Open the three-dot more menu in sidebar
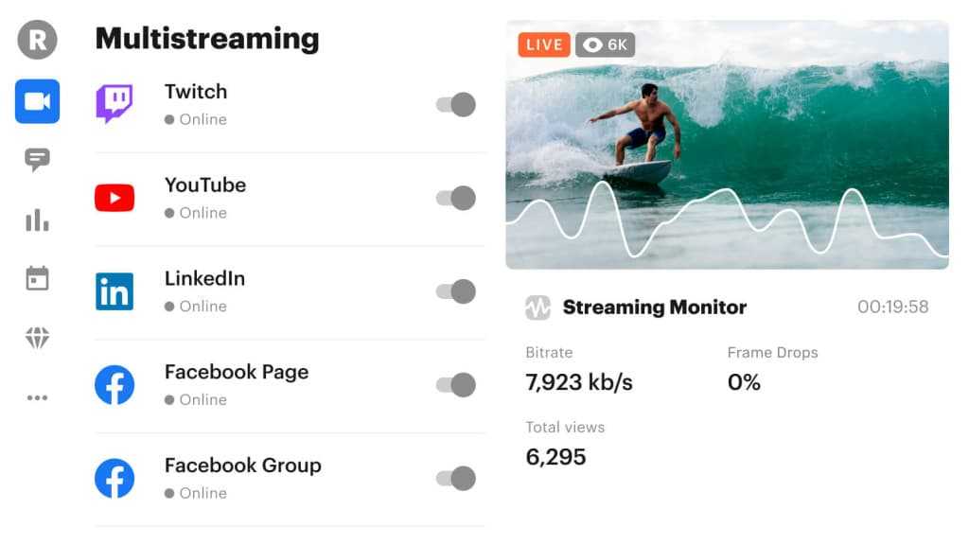Viewport: 969px width, 545px height. [37, 397]
